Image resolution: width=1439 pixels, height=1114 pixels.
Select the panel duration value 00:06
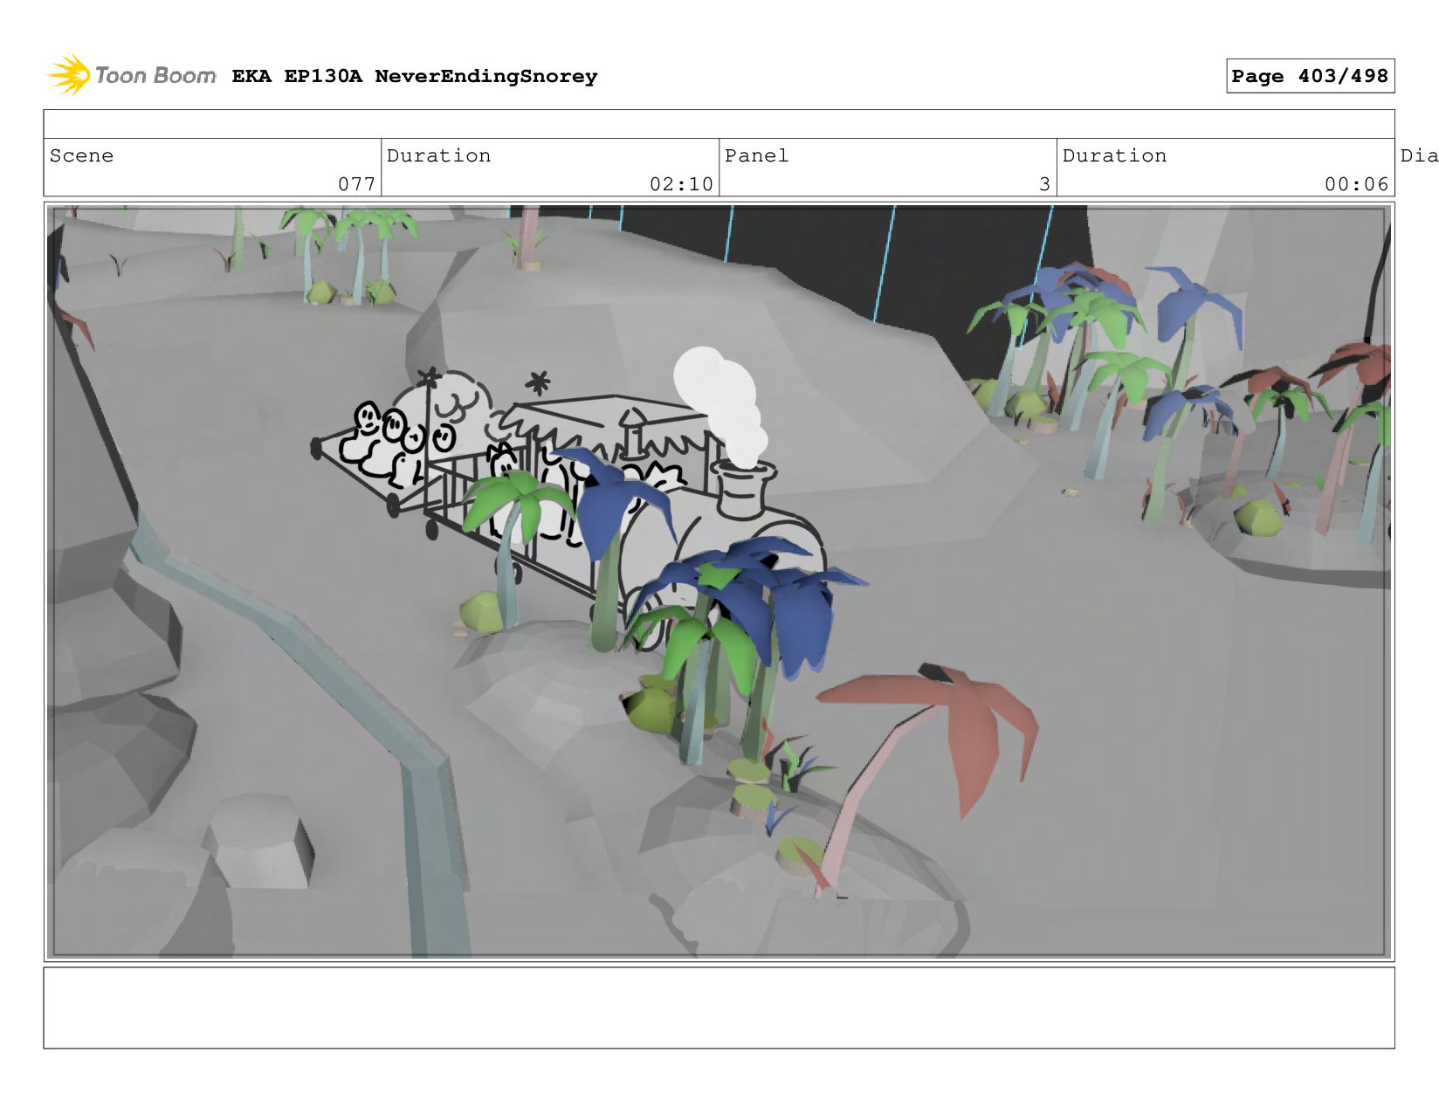click(x=1356, y=184)
